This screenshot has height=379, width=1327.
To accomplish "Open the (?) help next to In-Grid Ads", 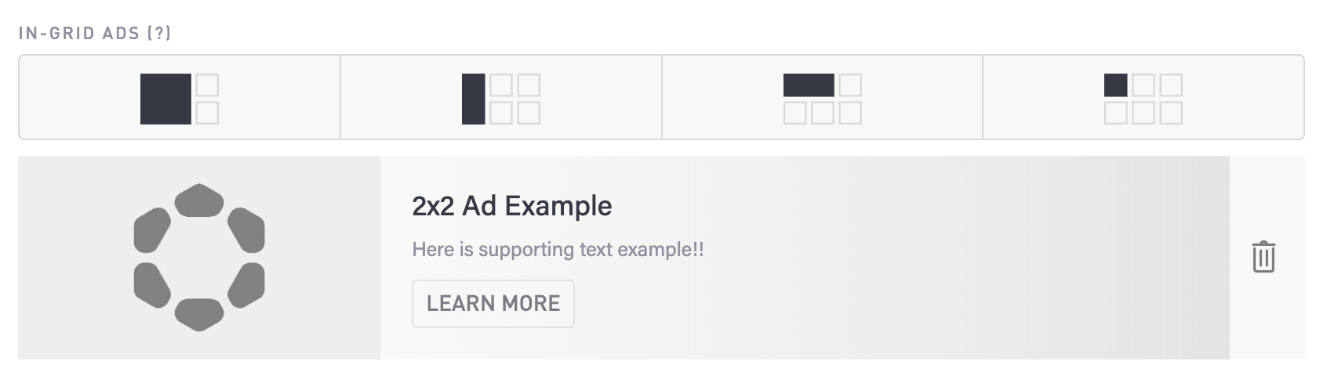I will (x=158, y=33).
